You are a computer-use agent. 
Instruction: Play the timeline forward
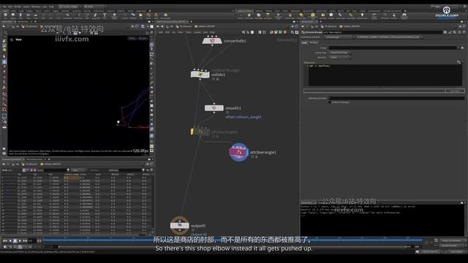click(x=20, y=240)
